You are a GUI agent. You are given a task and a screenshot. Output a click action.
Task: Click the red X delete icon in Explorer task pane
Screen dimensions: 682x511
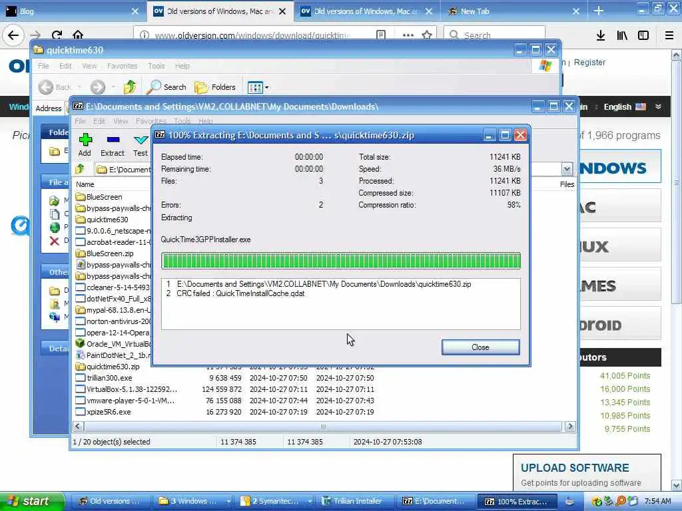click(x=55, y=241)
